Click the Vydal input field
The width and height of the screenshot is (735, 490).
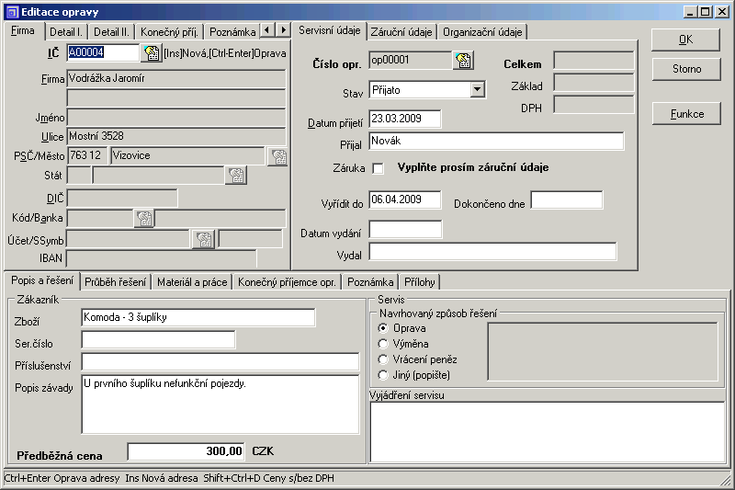492,251
